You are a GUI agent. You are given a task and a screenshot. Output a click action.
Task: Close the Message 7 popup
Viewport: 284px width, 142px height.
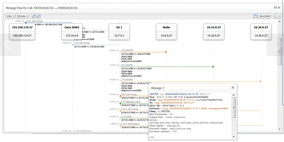pos(233,88)
